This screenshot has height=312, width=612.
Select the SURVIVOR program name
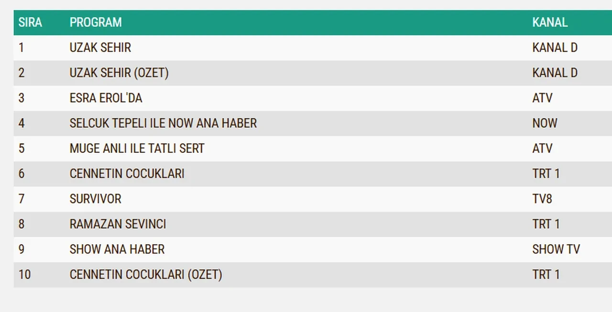tap(95, 199)
